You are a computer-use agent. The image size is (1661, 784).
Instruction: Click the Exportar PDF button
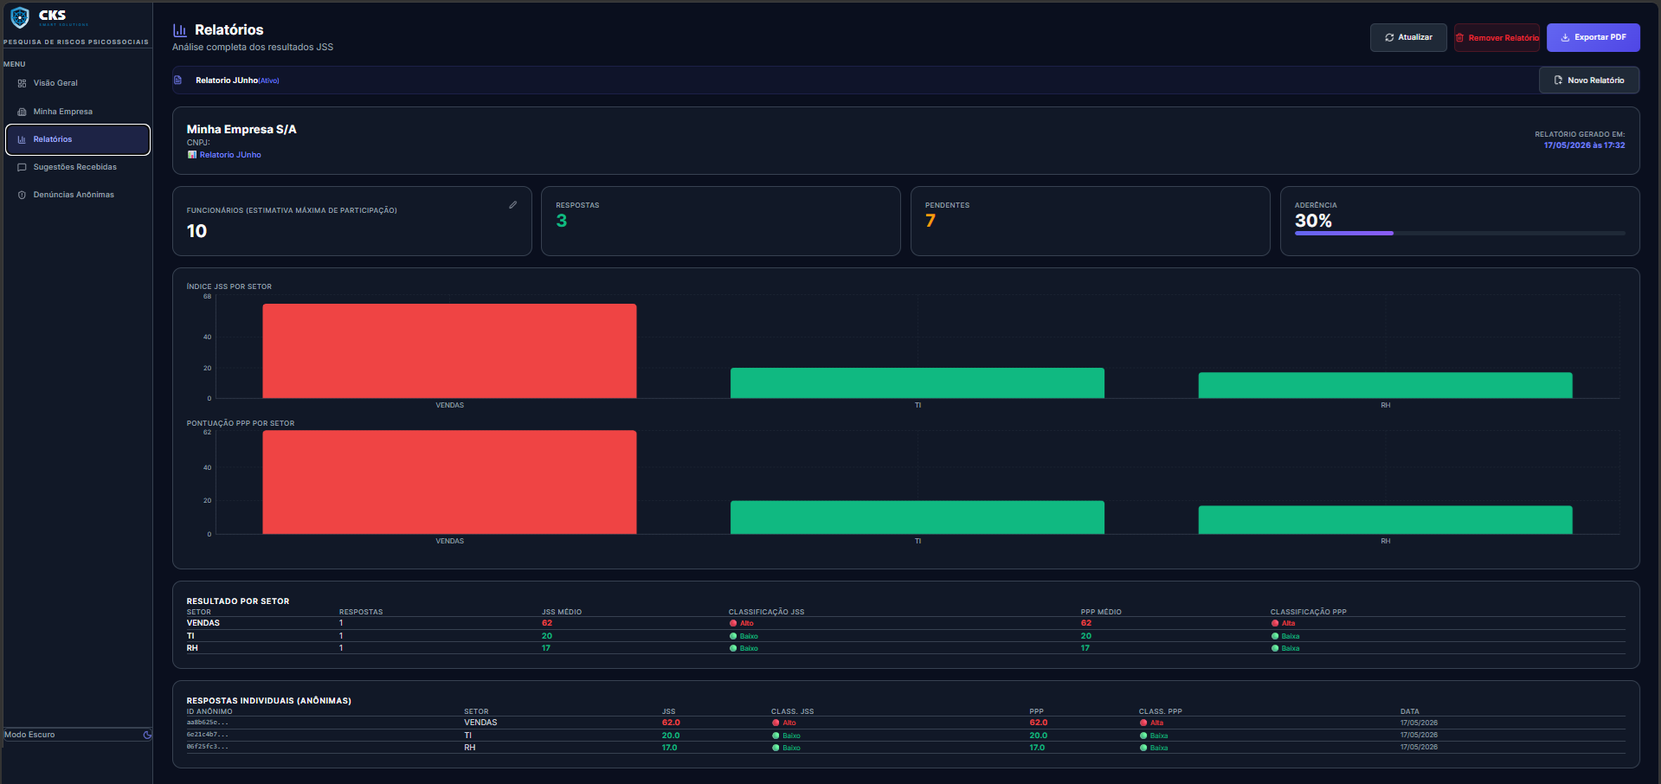click(1593, 37)
